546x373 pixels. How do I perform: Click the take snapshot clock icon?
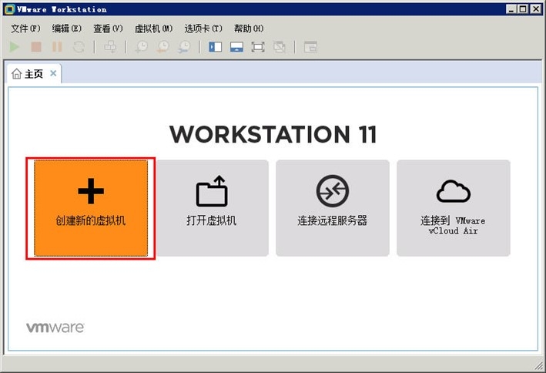click(142, 47)
